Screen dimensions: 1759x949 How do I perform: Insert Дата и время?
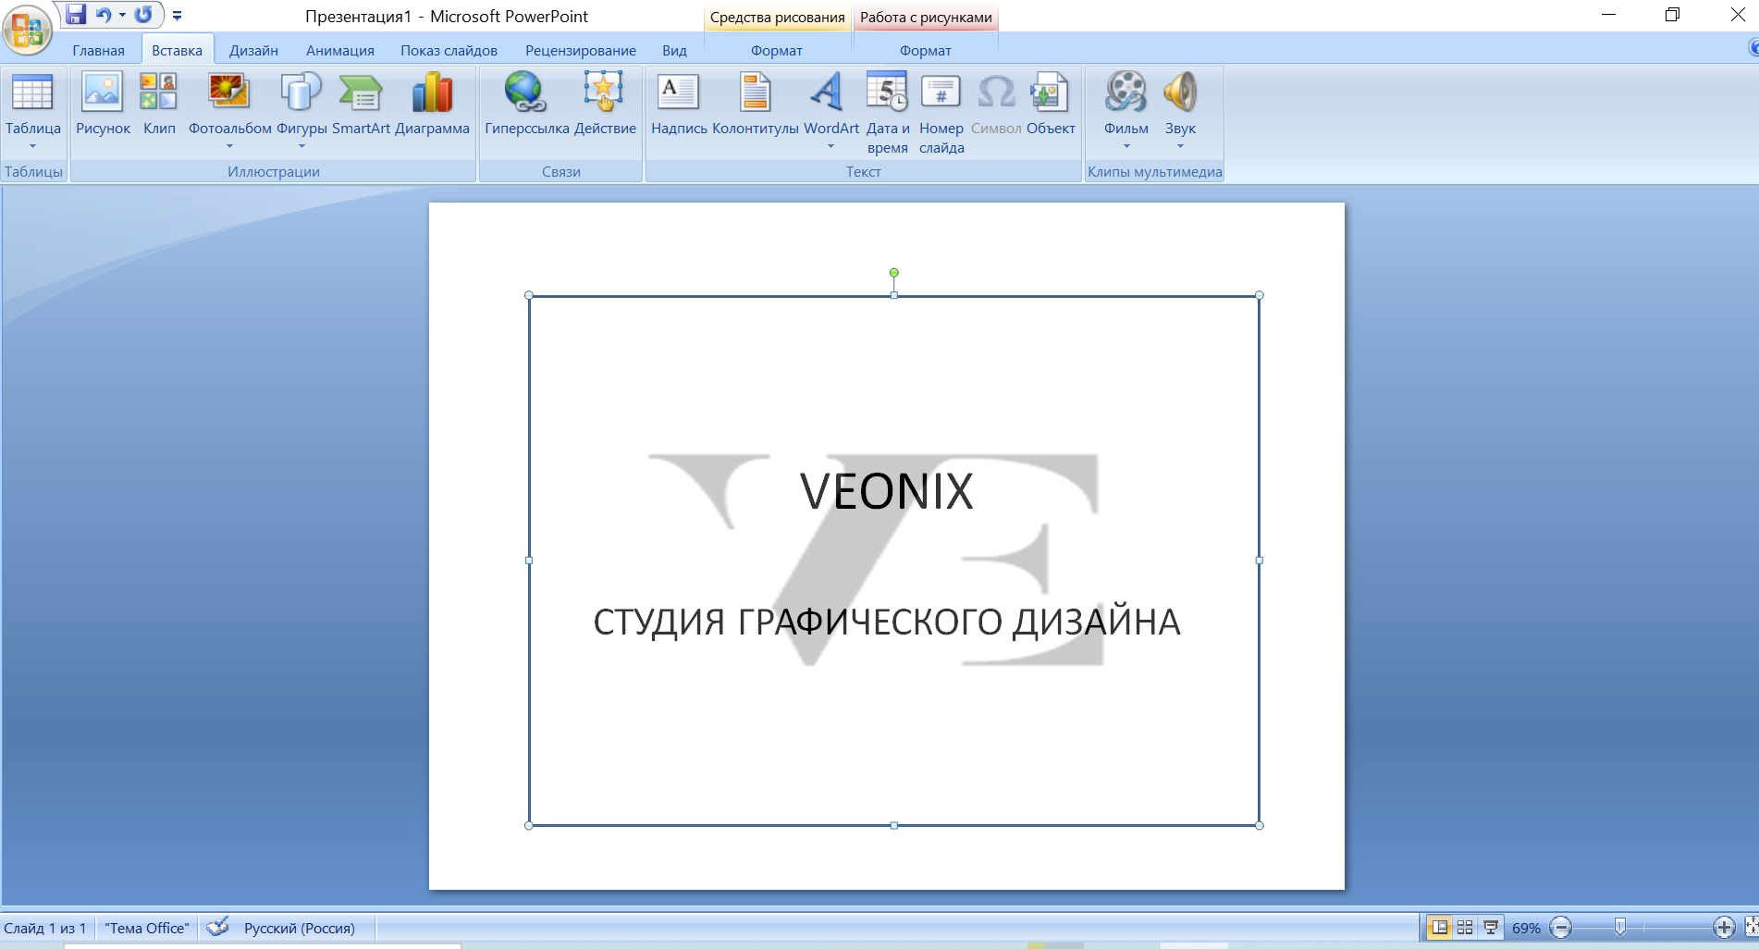click(888, 113)
